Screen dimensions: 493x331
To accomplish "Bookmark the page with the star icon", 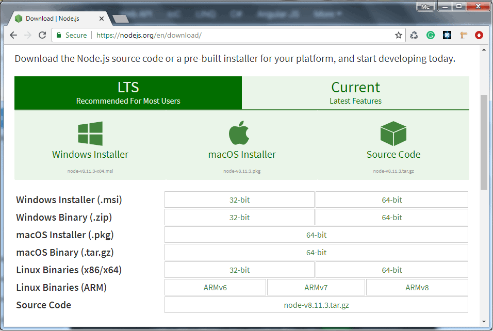I will [x=398, y=35].
